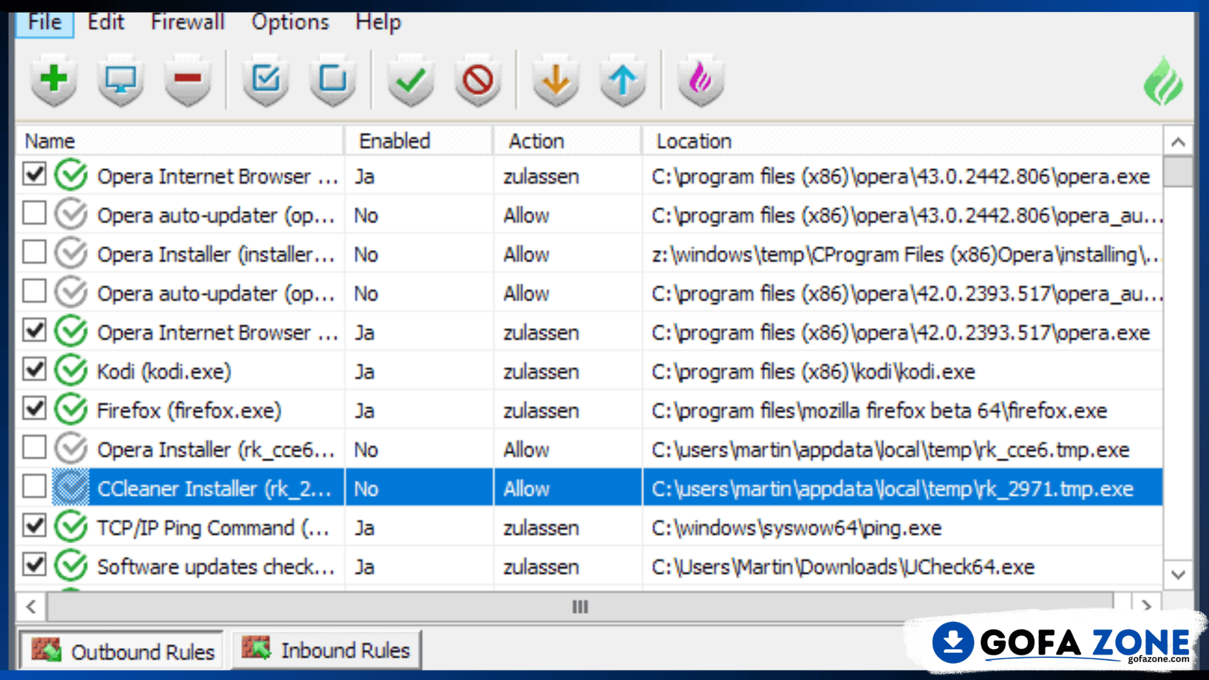The width and height of the screenshot is (1209, 680).
Task: Check the CCleaner Installer checkbox
Action: coord(34,486)
